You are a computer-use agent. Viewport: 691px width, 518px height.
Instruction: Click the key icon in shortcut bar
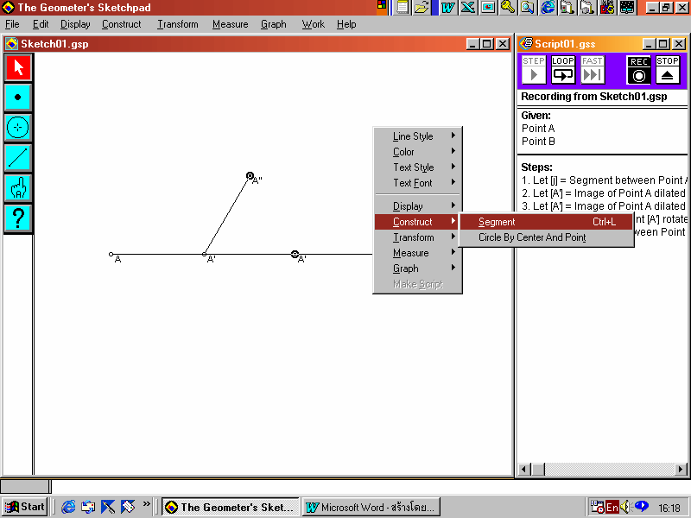(508, 8)
